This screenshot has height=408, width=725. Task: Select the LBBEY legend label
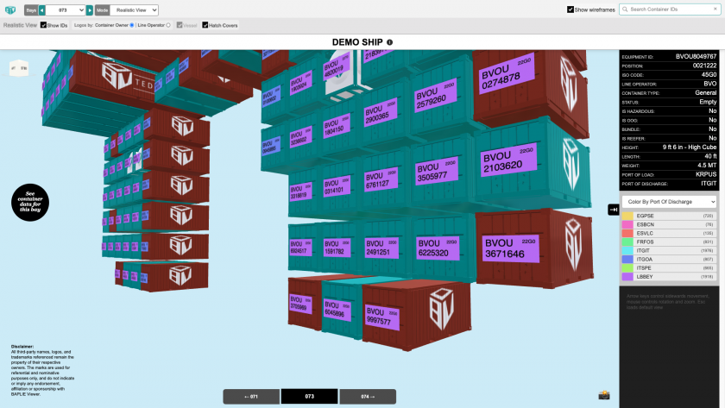[645, 277]
